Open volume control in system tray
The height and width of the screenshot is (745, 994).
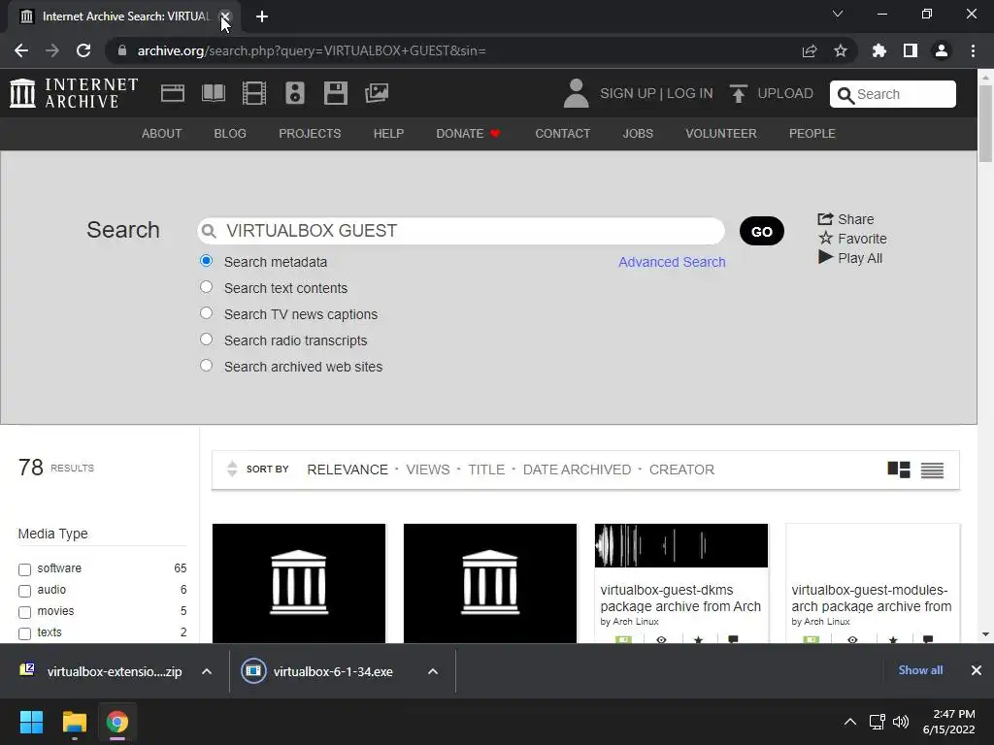tap(900, 722)
